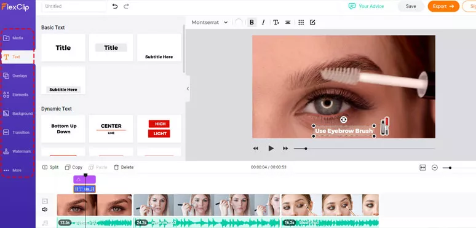Click the edit text style icon
The width and height of the screenshot is (476, 228).
312,22
